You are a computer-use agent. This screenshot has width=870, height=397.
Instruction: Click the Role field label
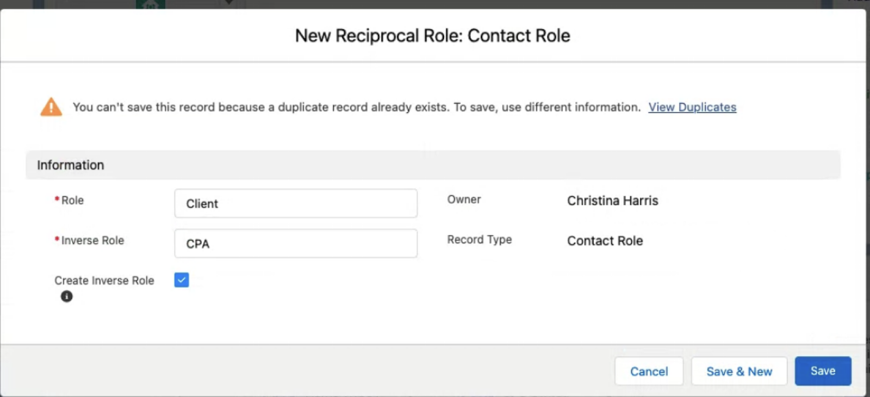72,200
